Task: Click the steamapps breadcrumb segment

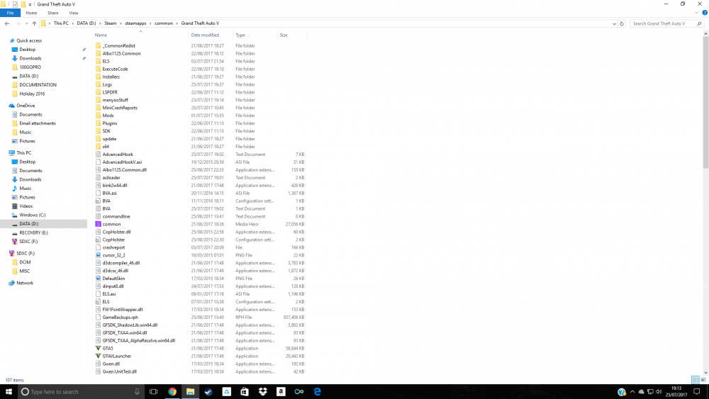Action: 135,23
